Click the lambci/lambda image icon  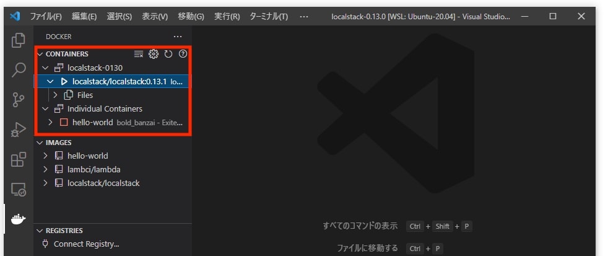coord(59,169)
